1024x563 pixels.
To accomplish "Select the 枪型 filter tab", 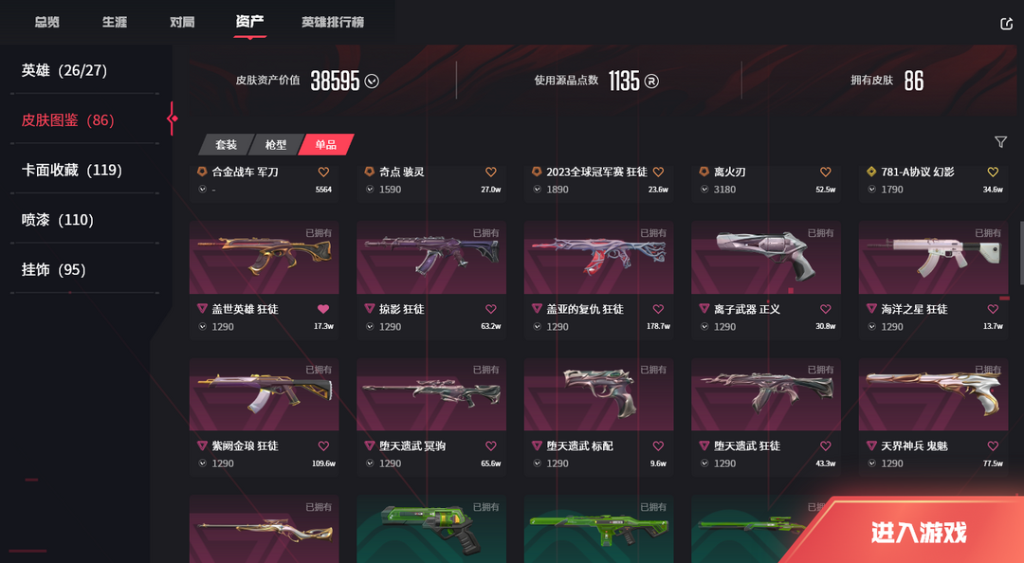I will point(276,144).
